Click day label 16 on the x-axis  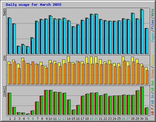click(78, 119)
